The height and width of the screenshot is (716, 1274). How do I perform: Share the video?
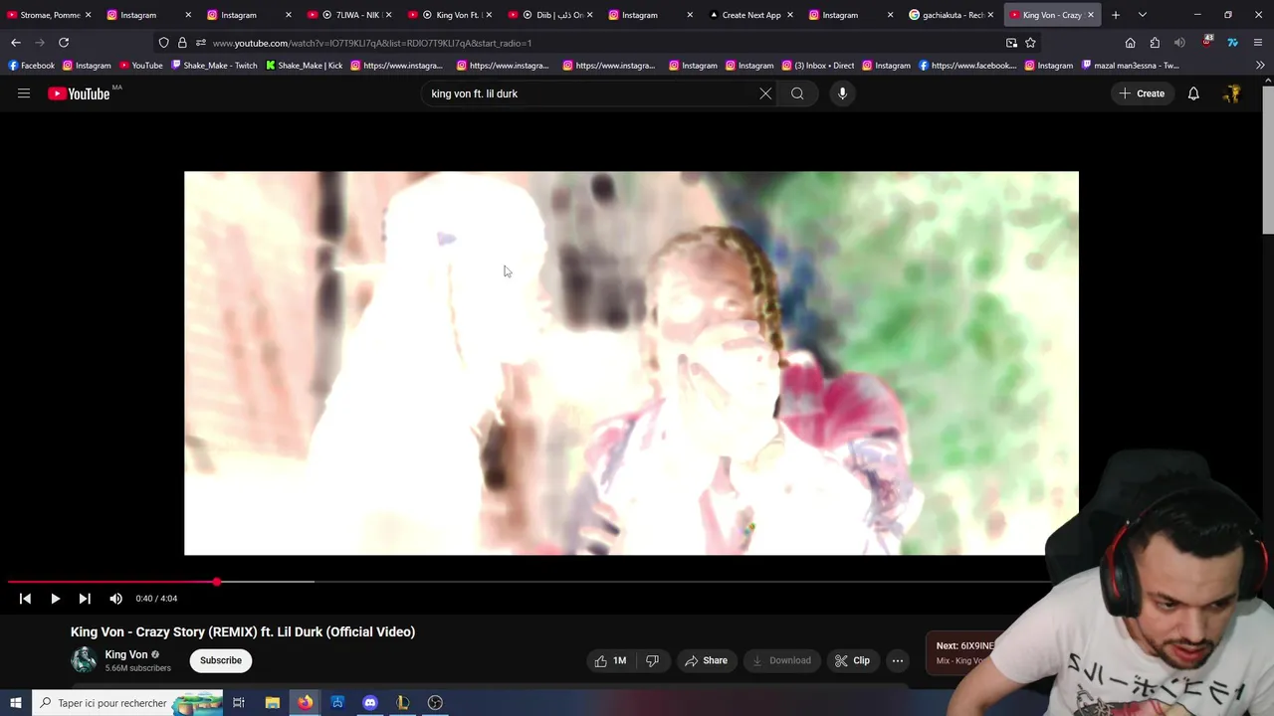point(705,660)
